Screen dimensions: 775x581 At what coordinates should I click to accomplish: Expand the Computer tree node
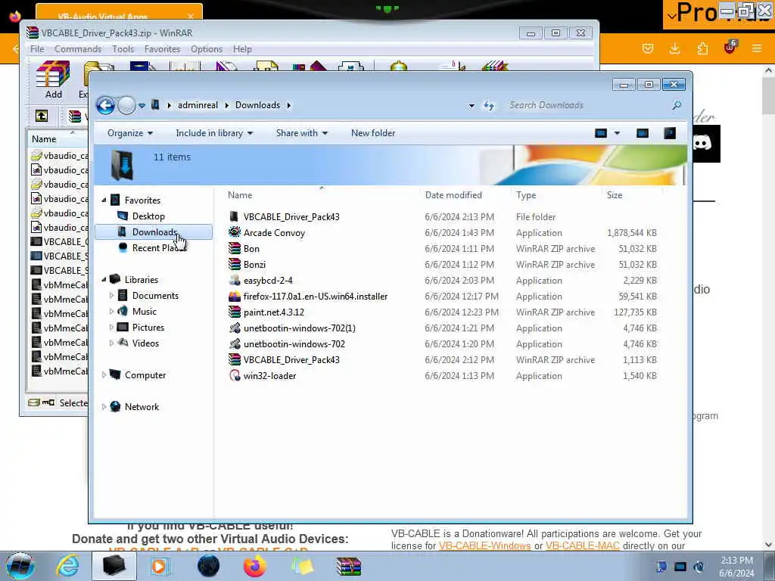click(104, 375)
